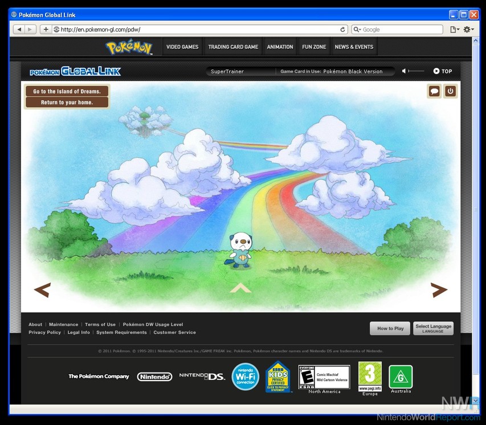Open the Customer Service link

[x=174, y=332]
